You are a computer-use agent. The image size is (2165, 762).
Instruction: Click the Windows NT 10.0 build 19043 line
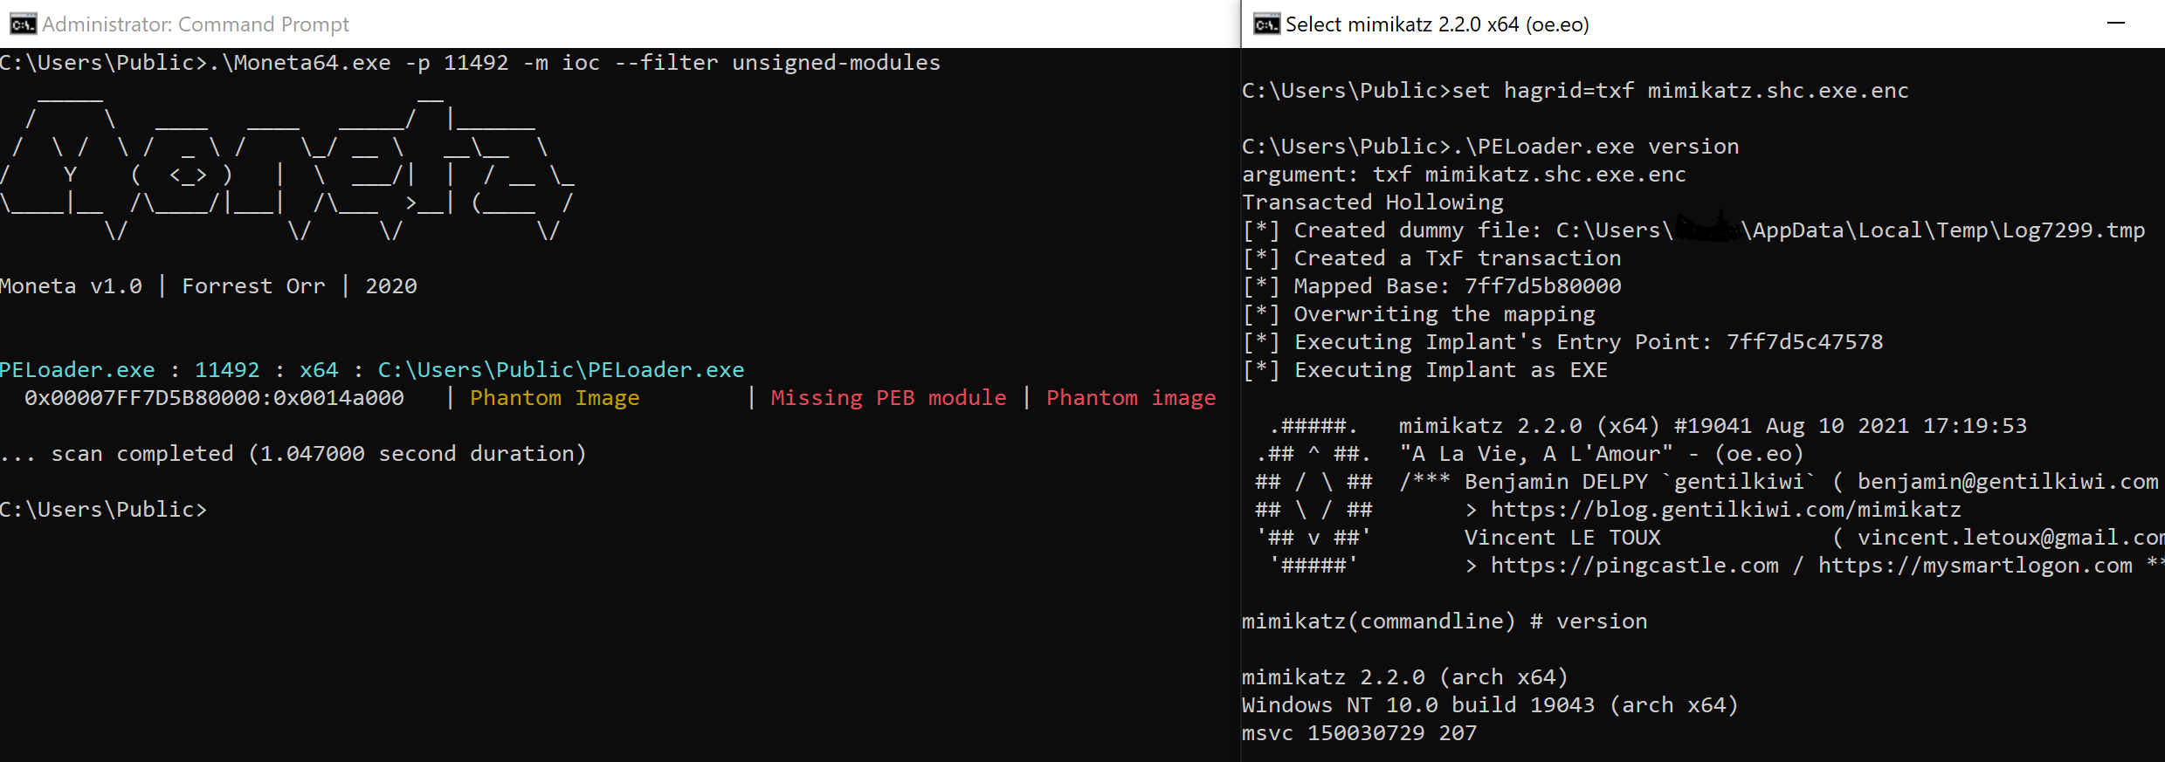pos(1491,705)
